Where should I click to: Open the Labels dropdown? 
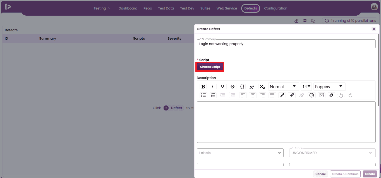coord(240,153)
